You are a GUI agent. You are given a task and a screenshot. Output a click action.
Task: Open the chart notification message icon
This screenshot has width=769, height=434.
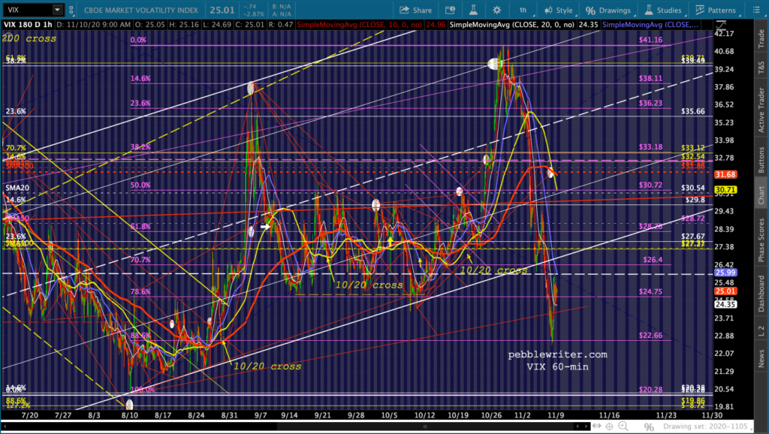[x=449, y=10]
